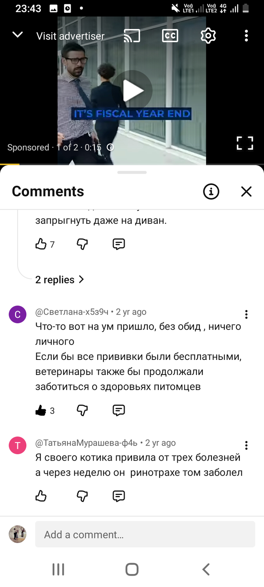Image resolution: width=264 pixels, height=587 pixels.
Task: Open ad info icon next to Sponsored
Action: 111,147
